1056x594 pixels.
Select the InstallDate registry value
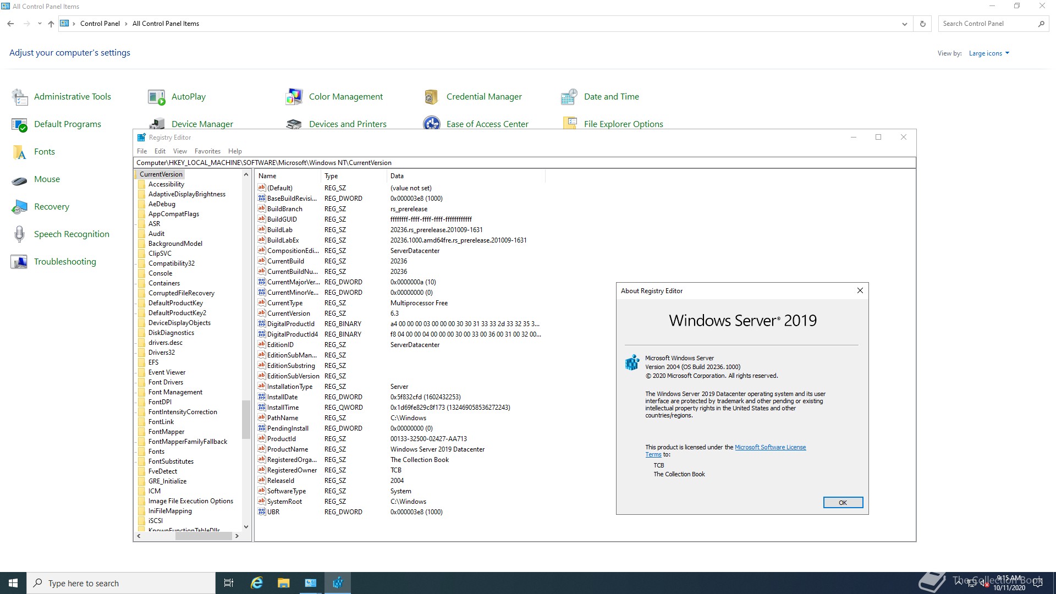(282, 397)
